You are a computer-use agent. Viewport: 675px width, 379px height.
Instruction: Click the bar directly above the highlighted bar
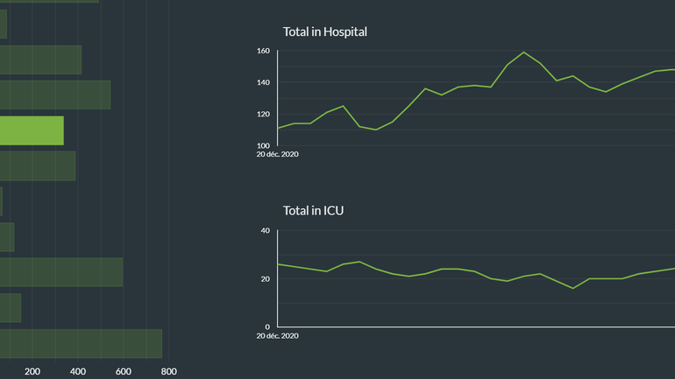click(55, 95)
